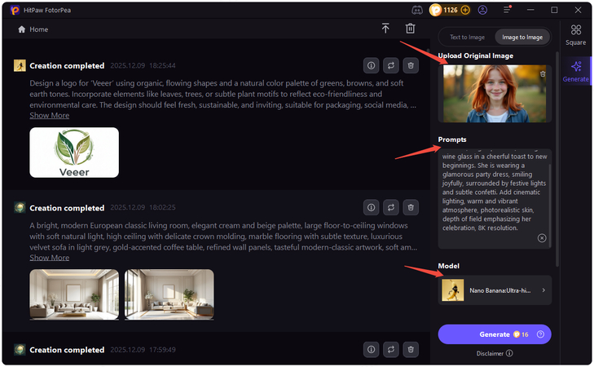Image resolution: width=594 pixels, height=367 pixels.
Task: Clear the prompt text with X icon
Action: pyautogui.click(x=542, y=238)
